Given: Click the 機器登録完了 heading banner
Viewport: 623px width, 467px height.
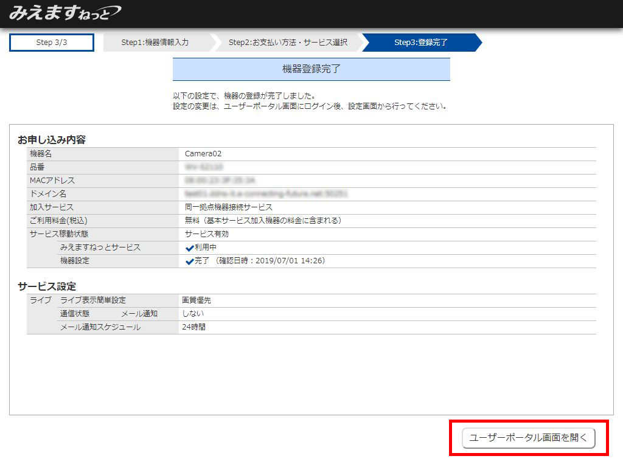Looking at the screenshot, I should point(311,69).
